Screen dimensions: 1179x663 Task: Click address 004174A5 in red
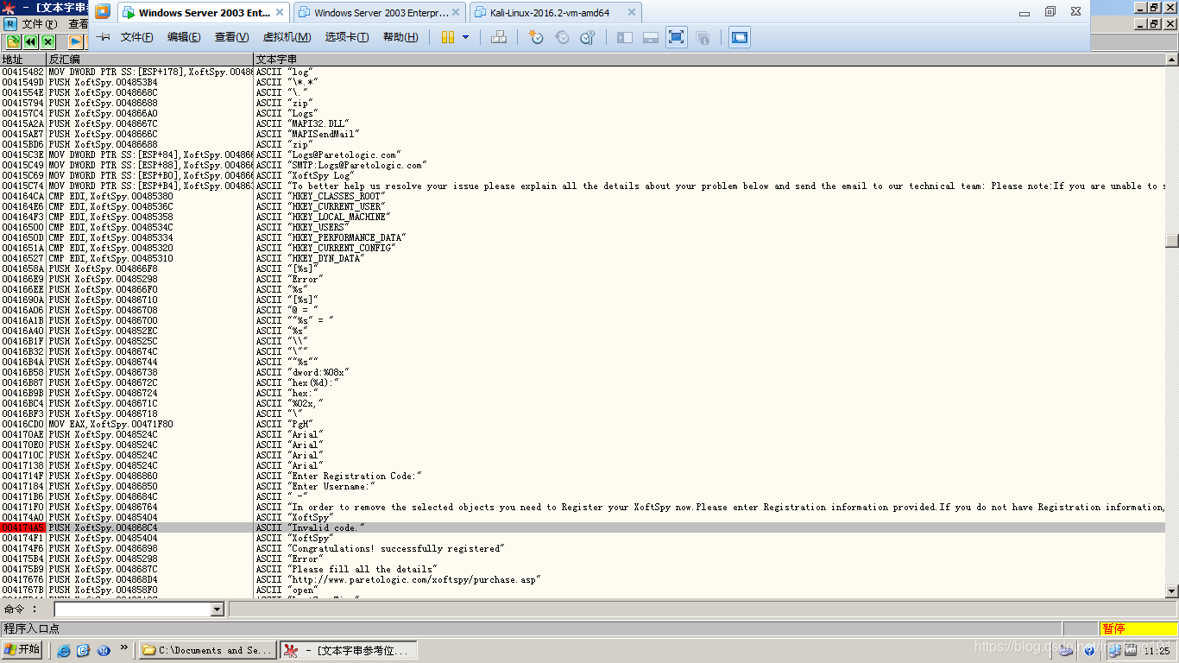(23, 527)
